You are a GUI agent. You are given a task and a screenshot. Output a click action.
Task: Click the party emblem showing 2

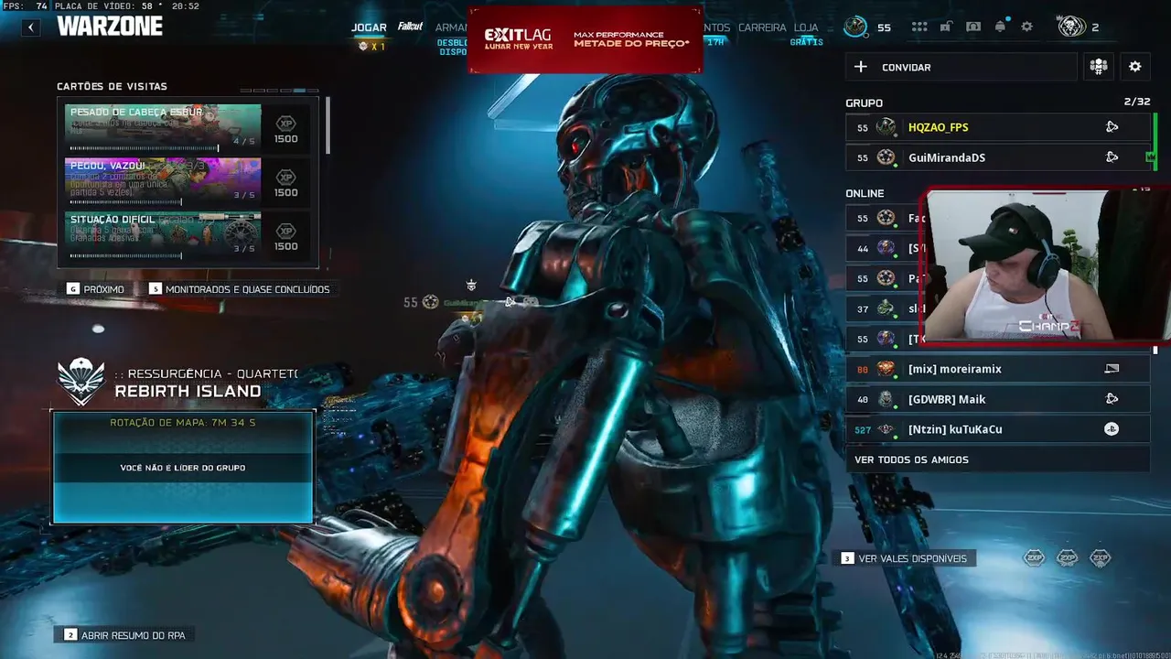coord(1071,27)
